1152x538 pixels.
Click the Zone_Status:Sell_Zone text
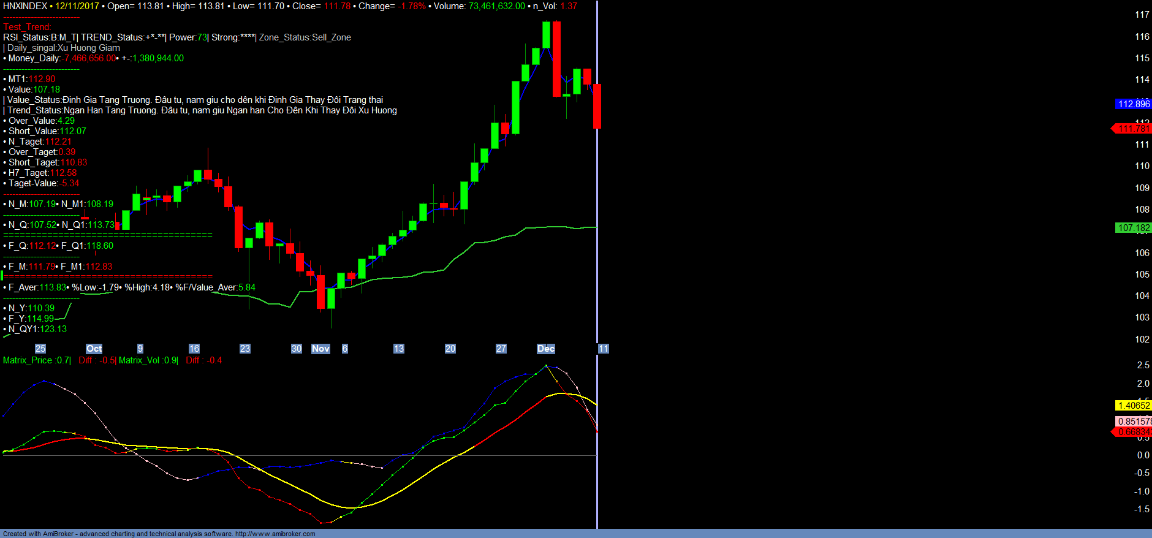point(305,37)
